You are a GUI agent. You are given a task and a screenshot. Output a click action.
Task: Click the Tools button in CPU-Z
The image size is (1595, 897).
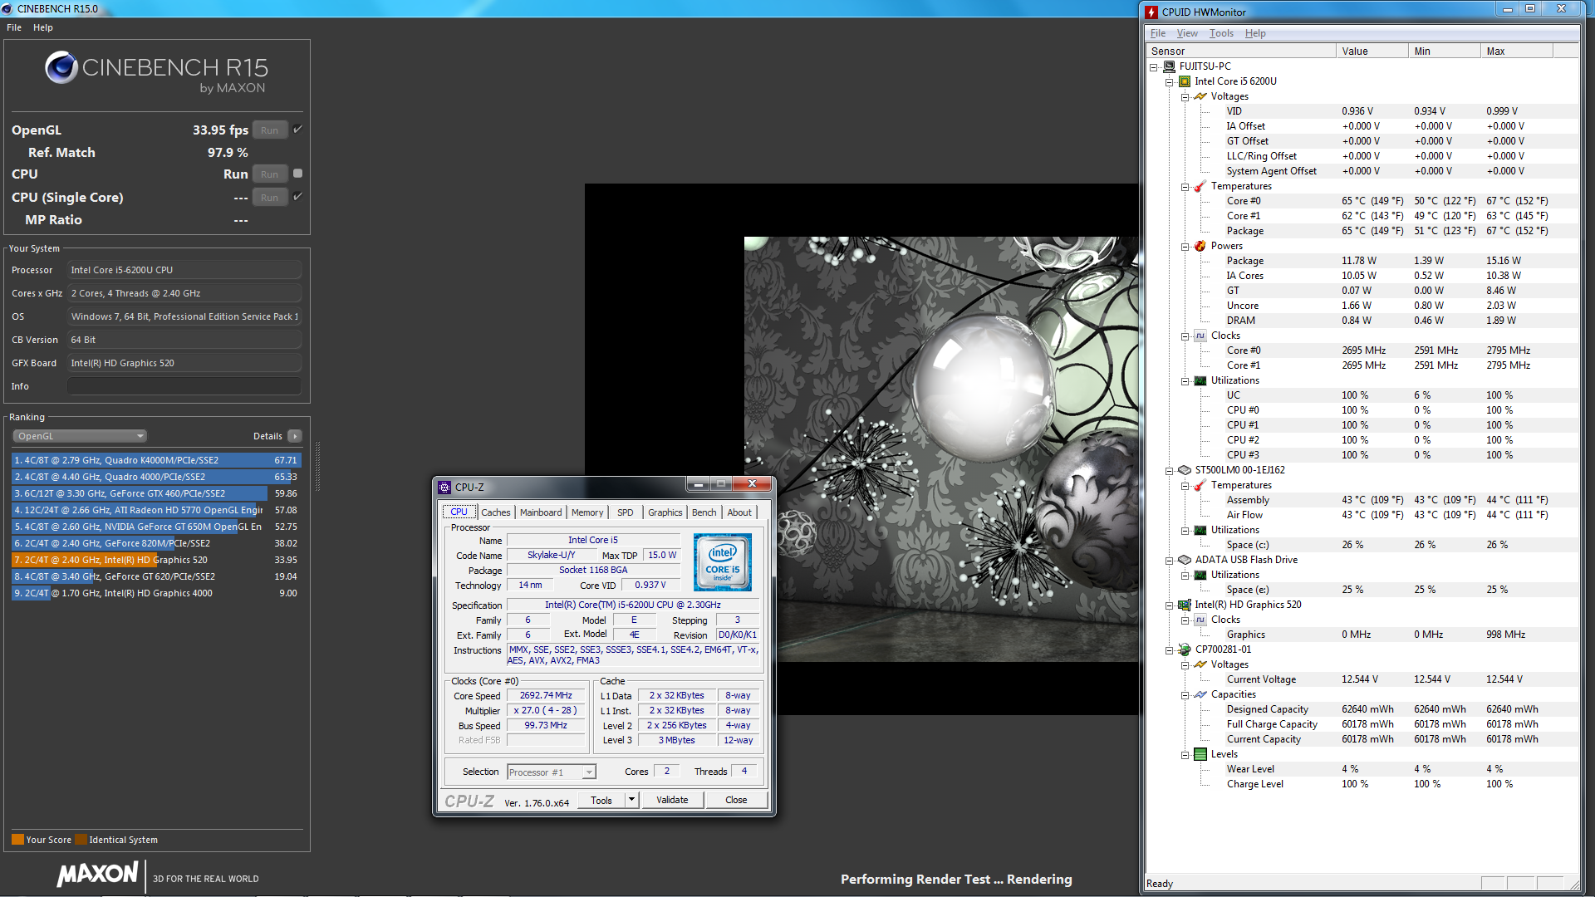click(x=601, y=800)
